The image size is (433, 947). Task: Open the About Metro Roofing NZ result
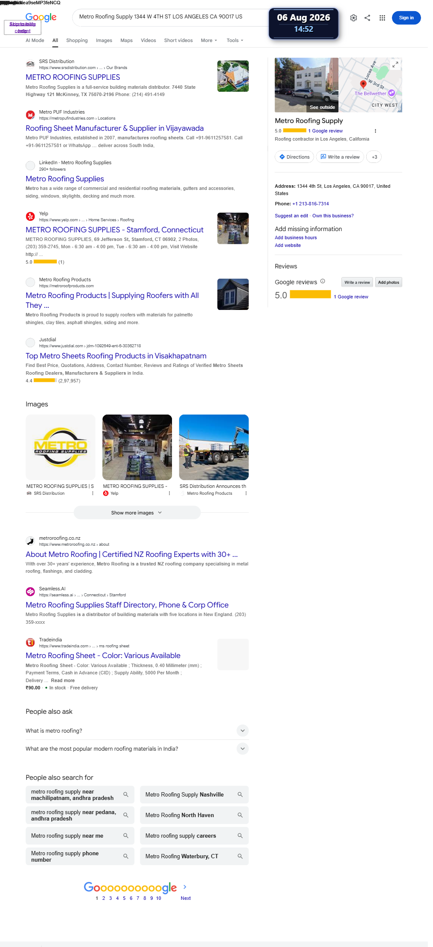pos(132,555)
